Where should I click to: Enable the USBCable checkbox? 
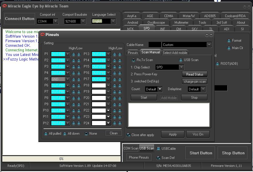point(158,149)
